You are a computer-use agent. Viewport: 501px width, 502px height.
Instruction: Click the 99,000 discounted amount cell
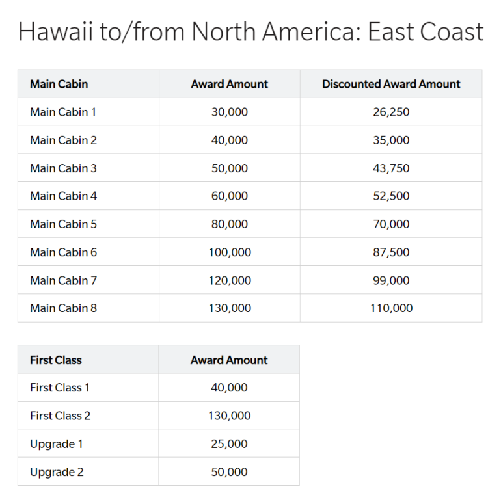pos(391,280)
